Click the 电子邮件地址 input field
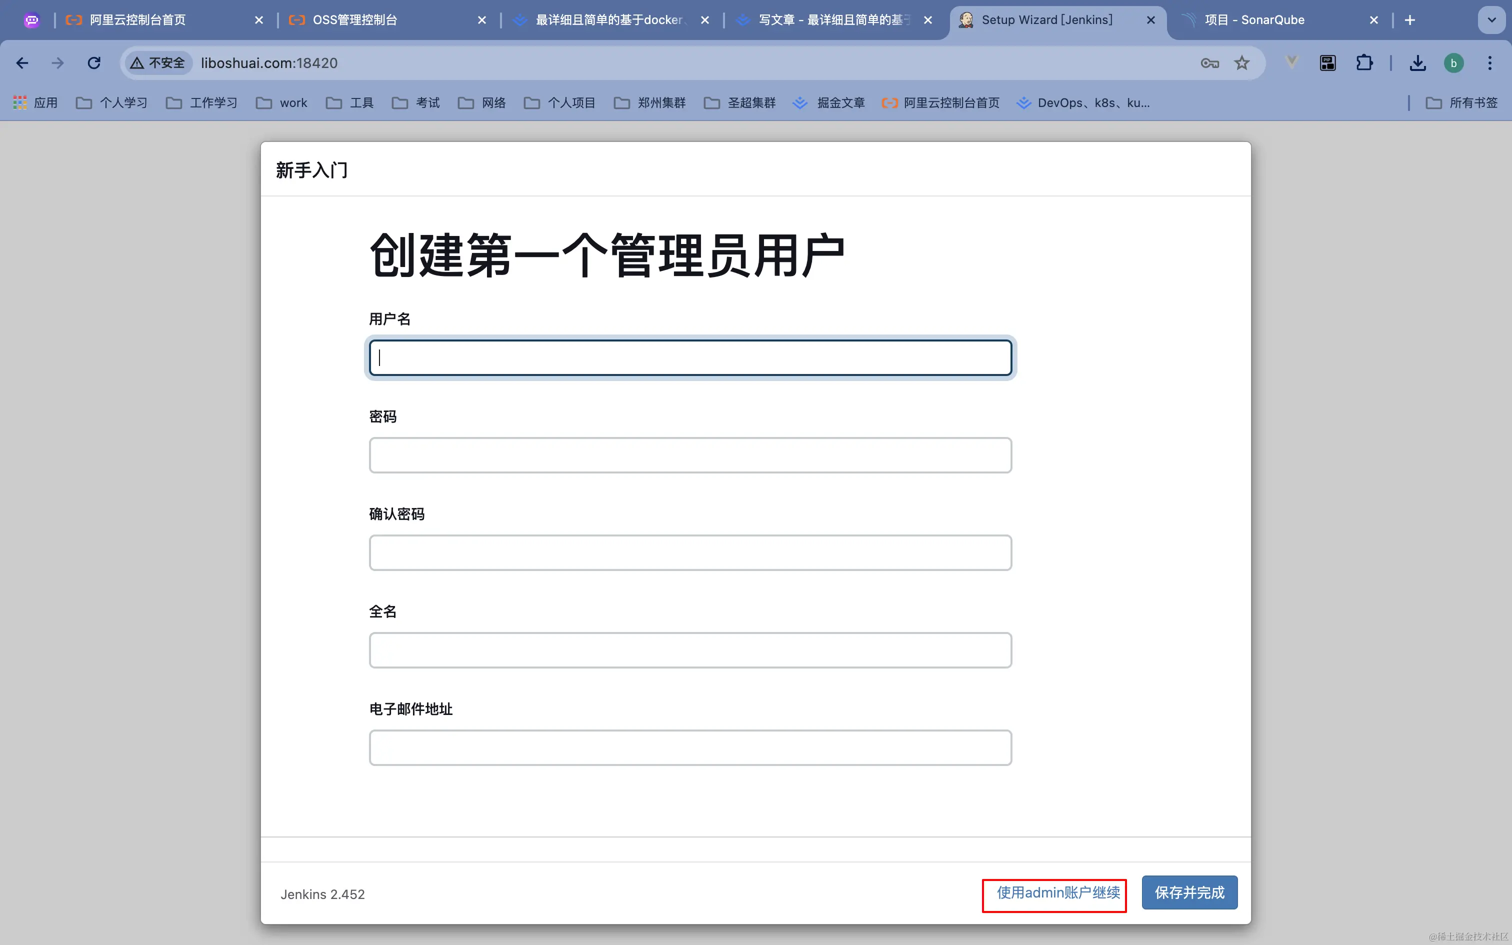 tap(690, 747)
